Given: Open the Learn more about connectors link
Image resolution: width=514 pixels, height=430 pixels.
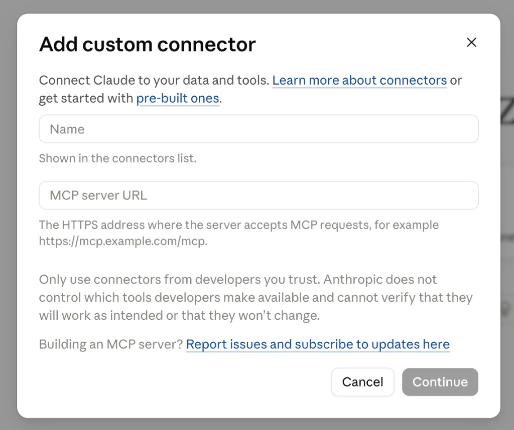Looking at the screenshot, I should point(359,80).
